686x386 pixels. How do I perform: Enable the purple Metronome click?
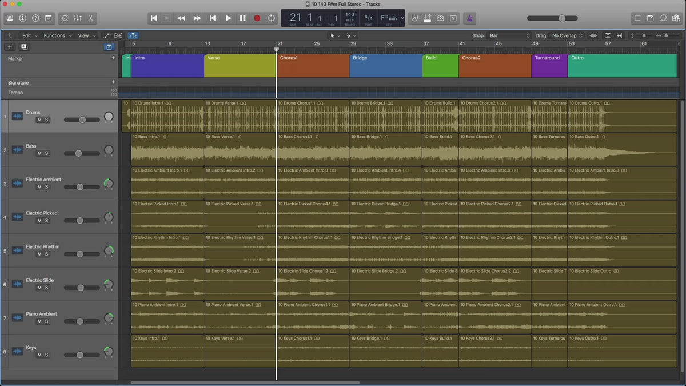tap(469, 18)
